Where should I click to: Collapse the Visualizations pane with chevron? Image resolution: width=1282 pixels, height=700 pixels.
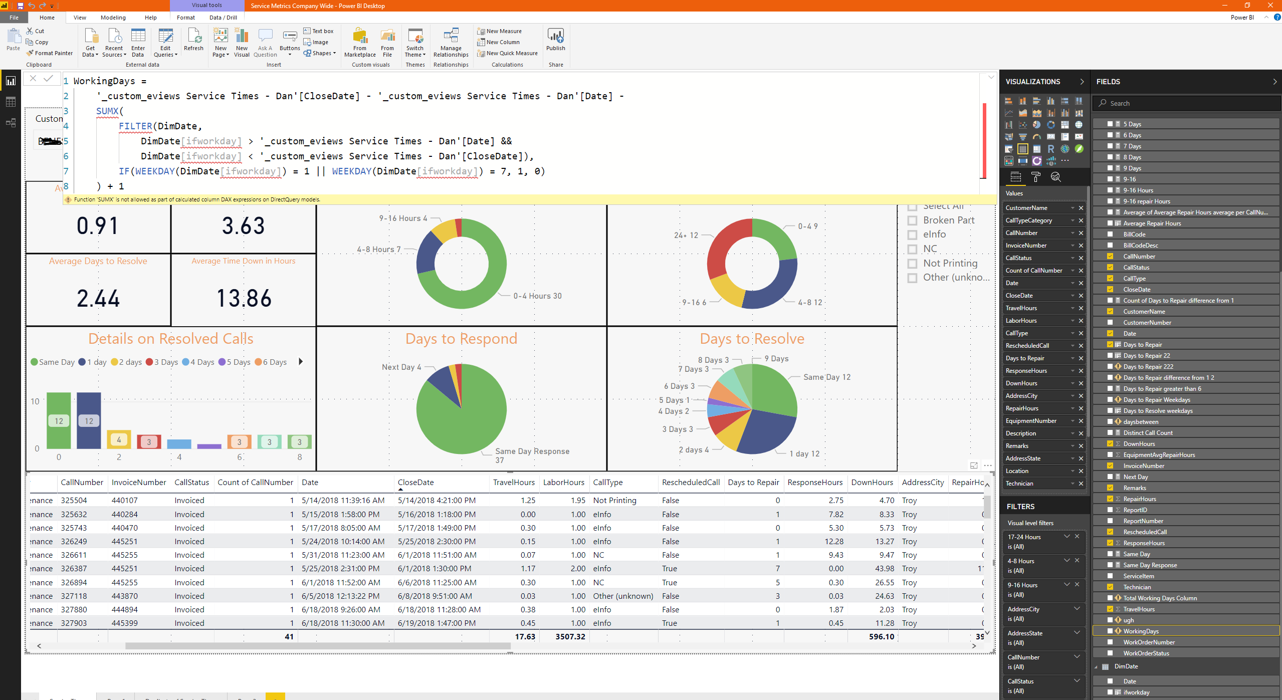(x=1082, y=82)
